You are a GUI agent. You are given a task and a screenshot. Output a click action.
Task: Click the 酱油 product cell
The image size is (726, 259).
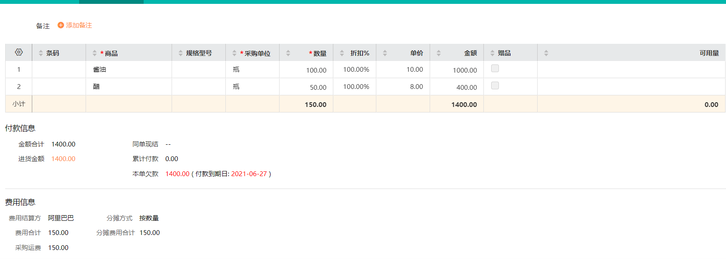point(100,70)
